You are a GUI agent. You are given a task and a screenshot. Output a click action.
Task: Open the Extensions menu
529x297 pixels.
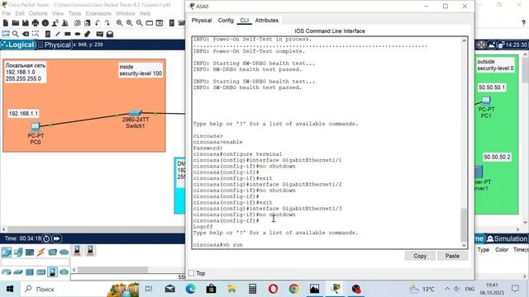tap(98, 13)
